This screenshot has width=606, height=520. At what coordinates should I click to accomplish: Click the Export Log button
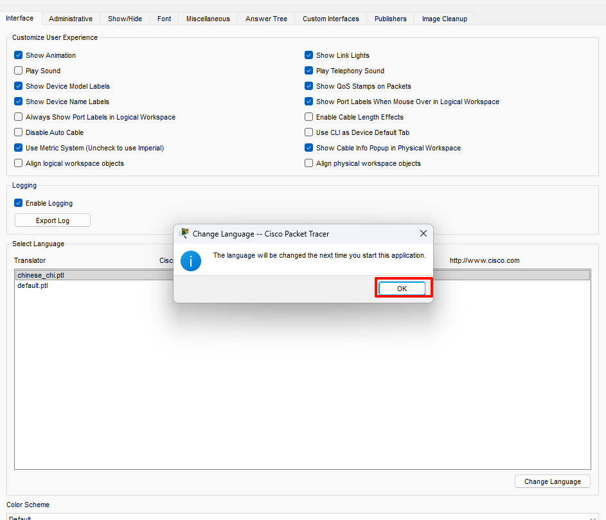point(53,220)
